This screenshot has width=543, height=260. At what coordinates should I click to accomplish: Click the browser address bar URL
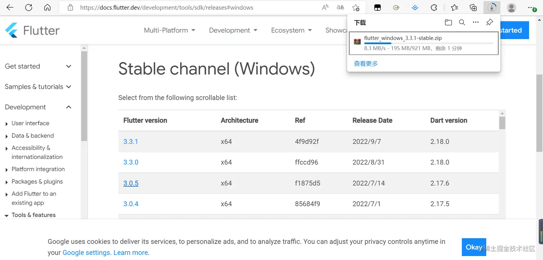click(x=167, y=8)
